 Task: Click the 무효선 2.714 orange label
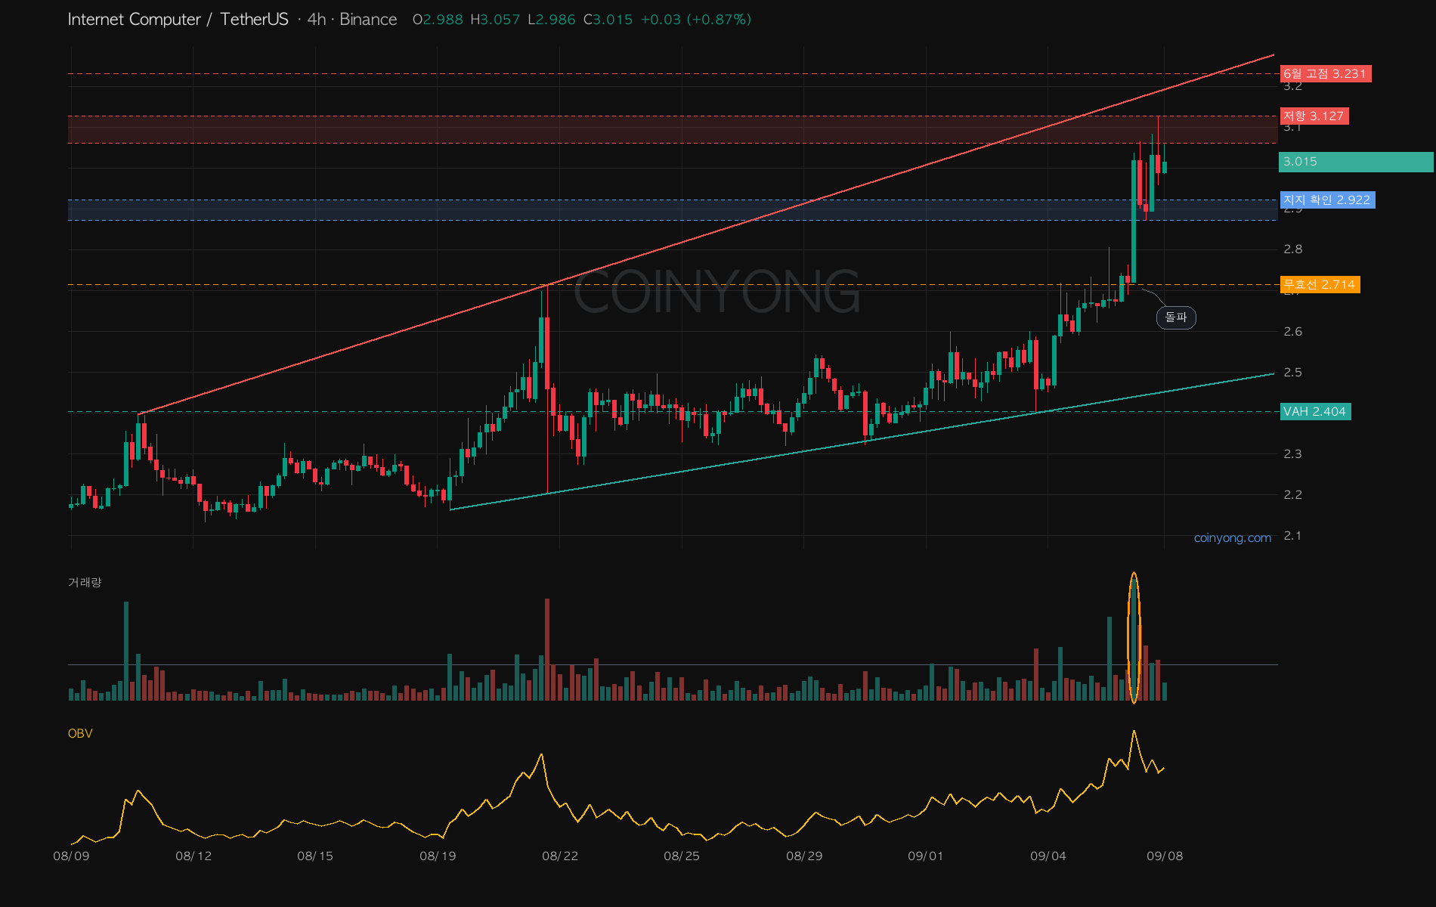pyautogui.click(x=1320, y=285)
